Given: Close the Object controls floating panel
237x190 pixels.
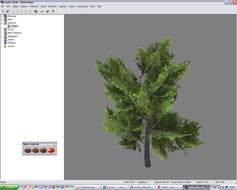Looking at the screenshot, I should coord(55,144).
